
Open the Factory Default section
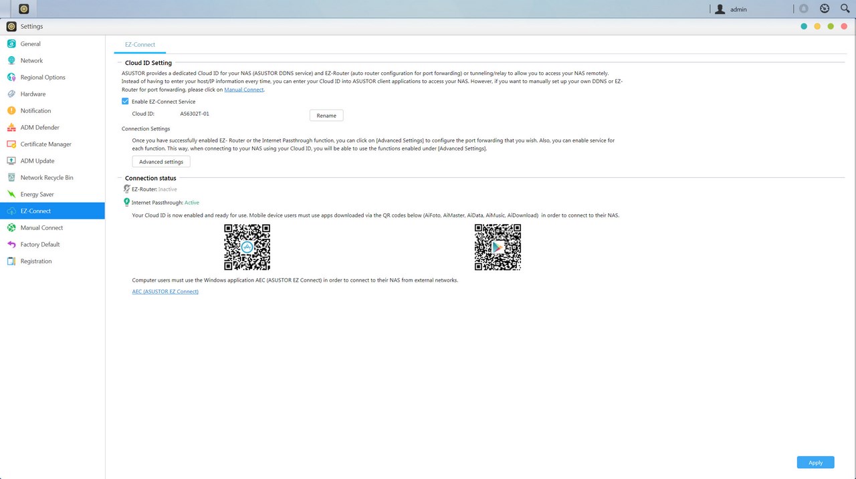[x=52, y=245]
